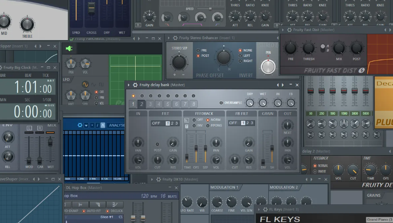Click the WET fader in Mix section
Screen dimensions: 393x223
[x=50, y=142]
